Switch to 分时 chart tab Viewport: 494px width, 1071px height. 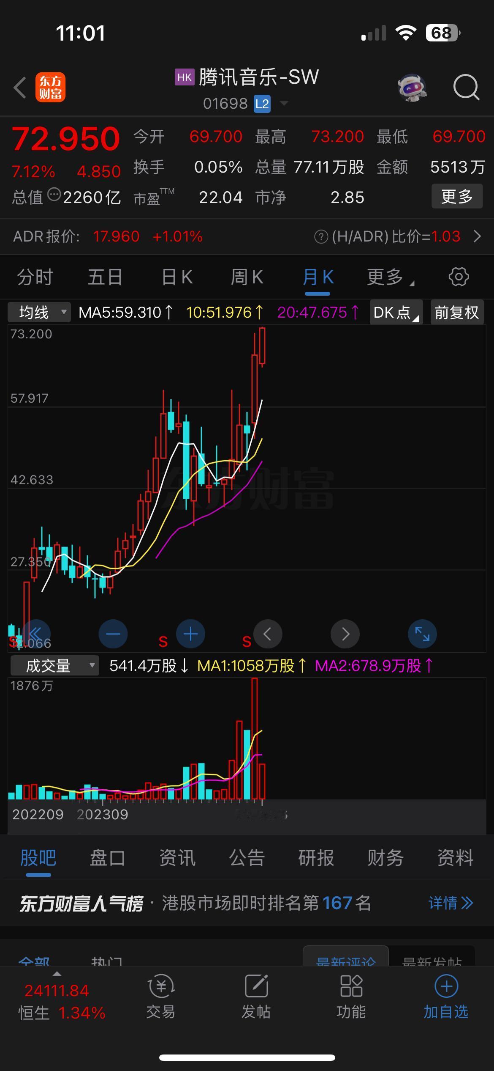pos(35,277)
